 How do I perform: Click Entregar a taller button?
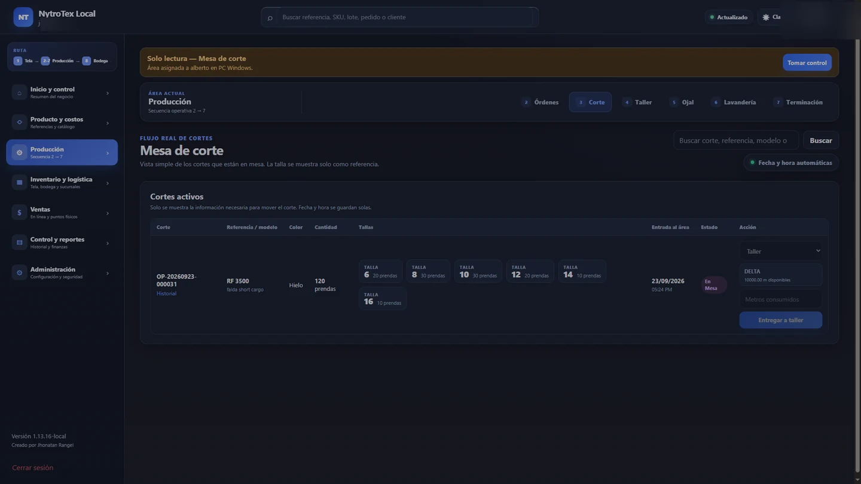click(x=780, y=320)
